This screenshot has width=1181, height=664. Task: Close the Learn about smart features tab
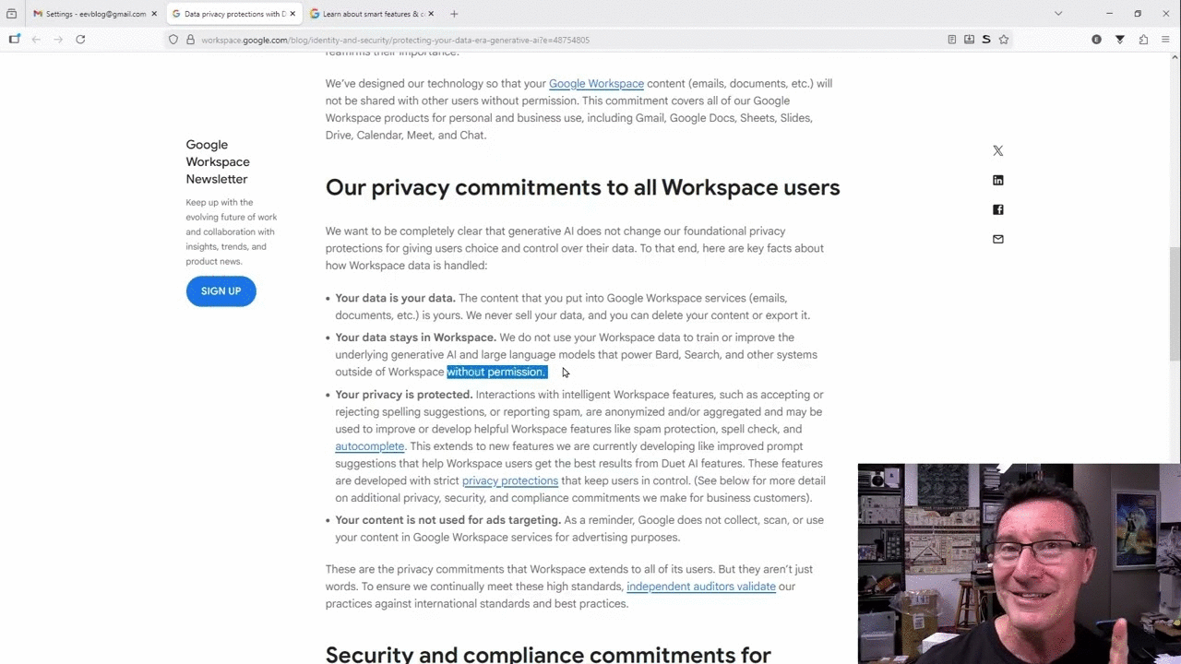pyautogui.click(x=431, y=14)
